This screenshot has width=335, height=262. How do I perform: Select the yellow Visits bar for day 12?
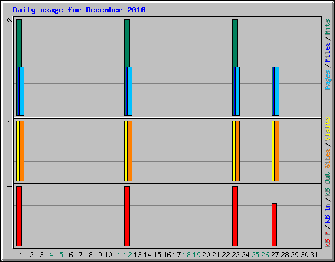(x=126, y=151)
